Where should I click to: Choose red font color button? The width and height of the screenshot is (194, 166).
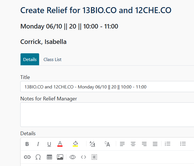pyautogui.click(x=60, y=144)
